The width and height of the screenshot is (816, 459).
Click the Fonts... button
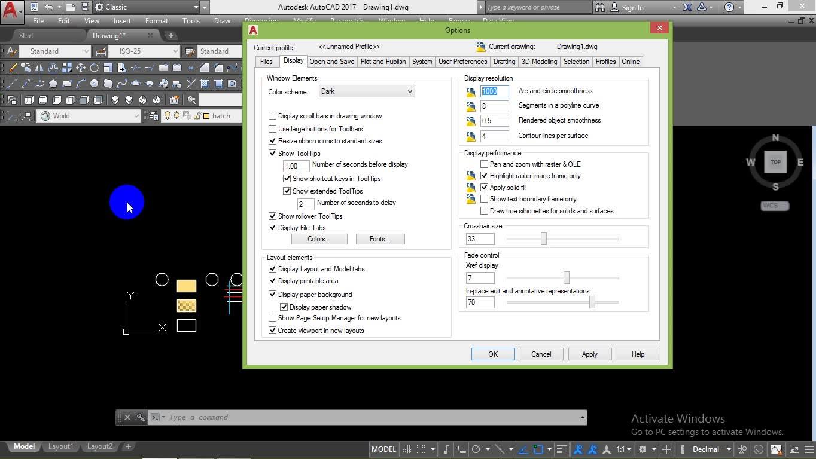tap(380, 239)
